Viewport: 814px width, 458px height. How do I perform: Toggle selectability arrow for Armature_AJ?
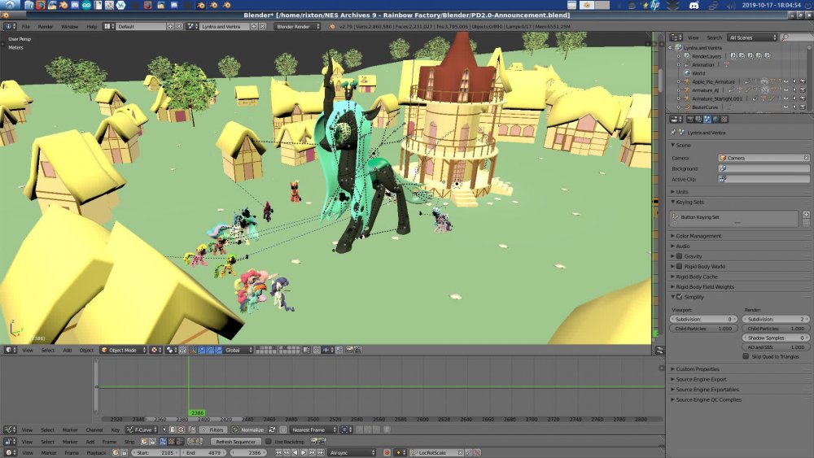click(x=794, y=89)
